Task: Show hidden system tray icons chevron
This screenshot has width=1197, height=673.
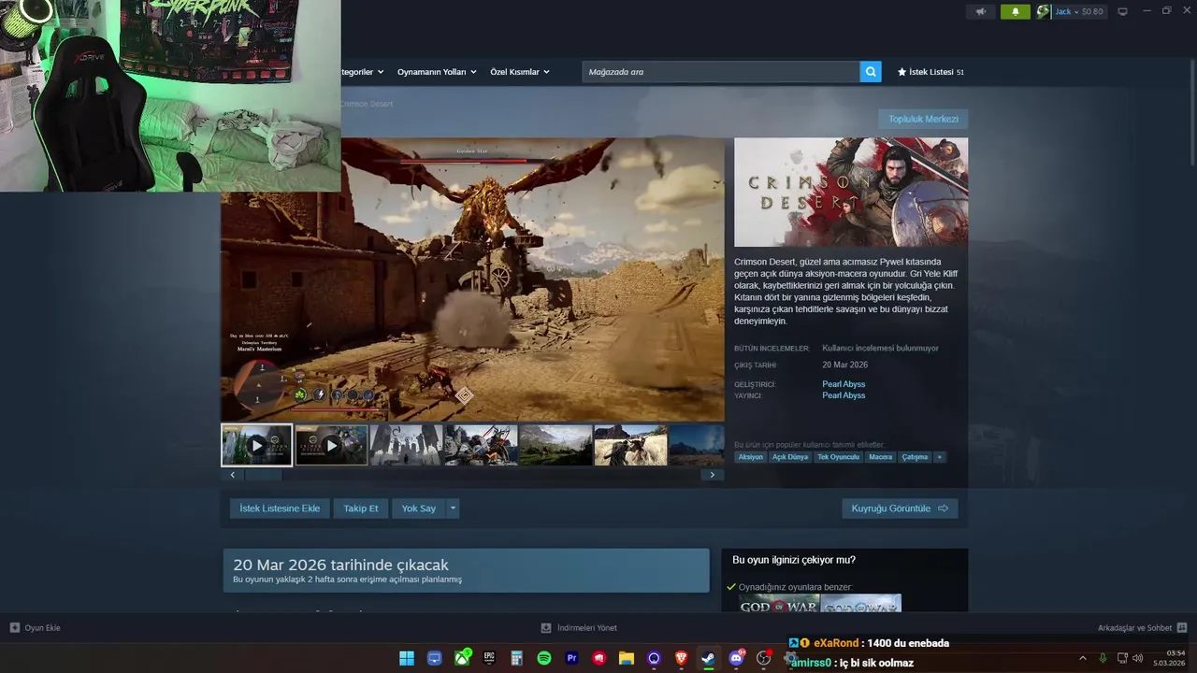Action: click(1083, 658)
